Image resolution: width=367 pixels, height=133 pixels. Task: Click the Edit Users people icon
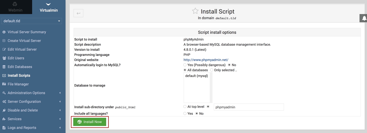(x=4, y=58)
